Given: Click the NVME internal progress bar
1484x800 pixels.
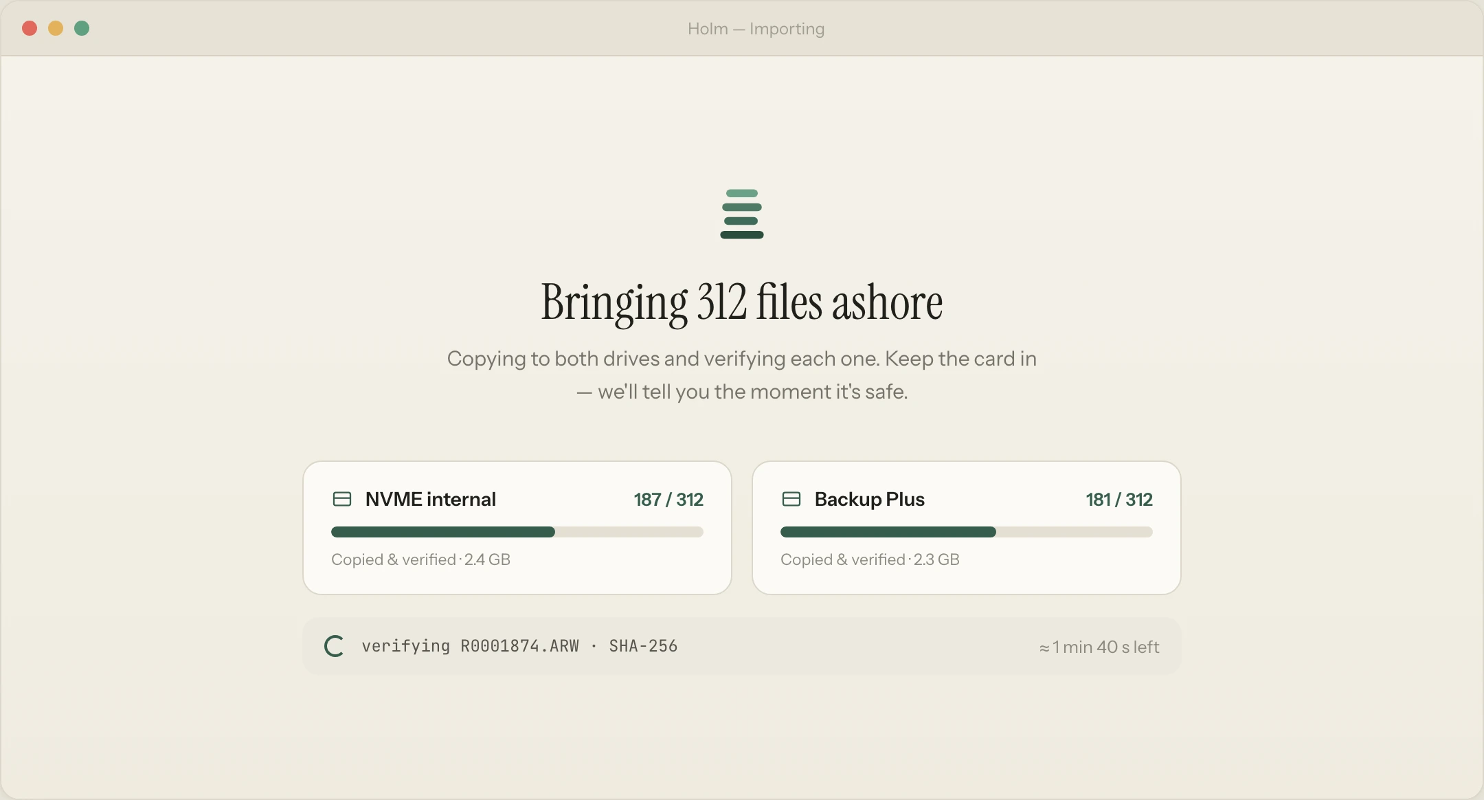Looking at the screenshot, I should [517, 532].
